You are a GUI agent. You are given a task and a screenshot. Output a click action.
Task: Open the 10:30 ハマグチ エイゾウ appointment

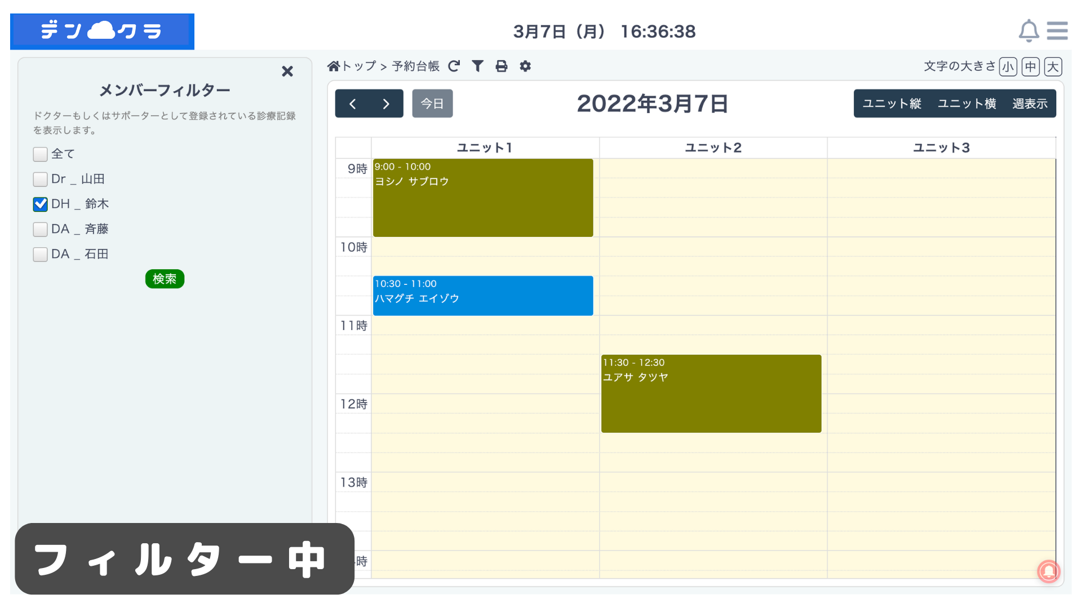[x=483, y=296]
